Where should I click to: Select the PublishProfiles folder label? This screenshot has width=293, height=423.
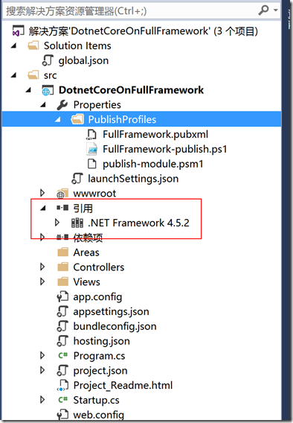pyautogui.click(x=122, y=119)
